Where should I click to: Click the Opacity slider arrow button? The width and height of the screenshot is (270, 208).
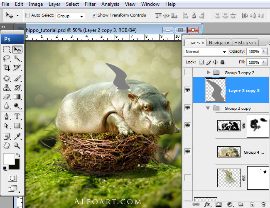point(265,52)
